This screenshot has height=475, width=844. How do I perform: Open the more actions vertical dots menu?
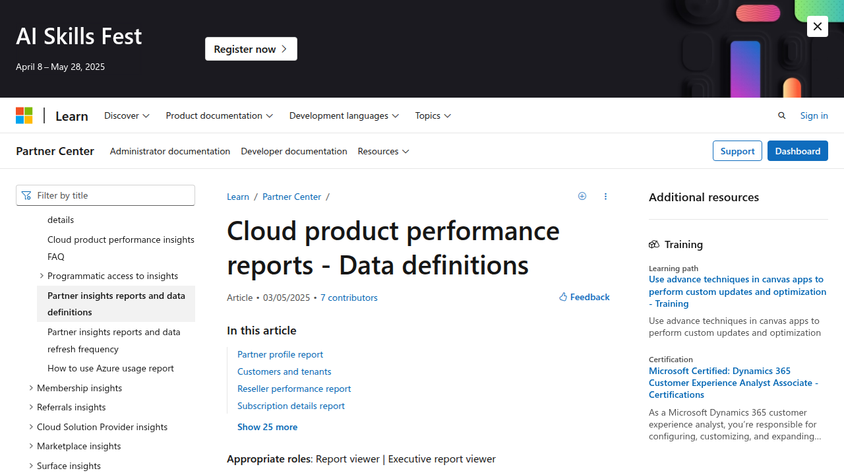point(605,196)
